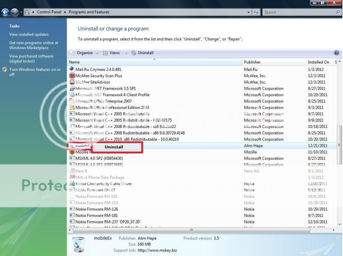Open the Organize toolbar menu
The height and width of the screenshot is (256, 343).
(x=84, y=53)
